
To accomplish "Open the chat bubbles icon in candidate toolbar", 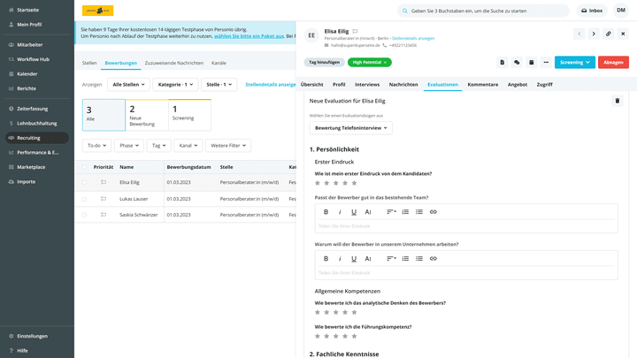I will (517, 63).
